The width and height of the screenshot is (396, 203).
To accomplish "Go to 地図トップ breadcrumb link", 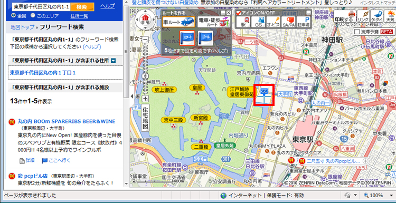I will pyautogui.click(x=23, y=27).
